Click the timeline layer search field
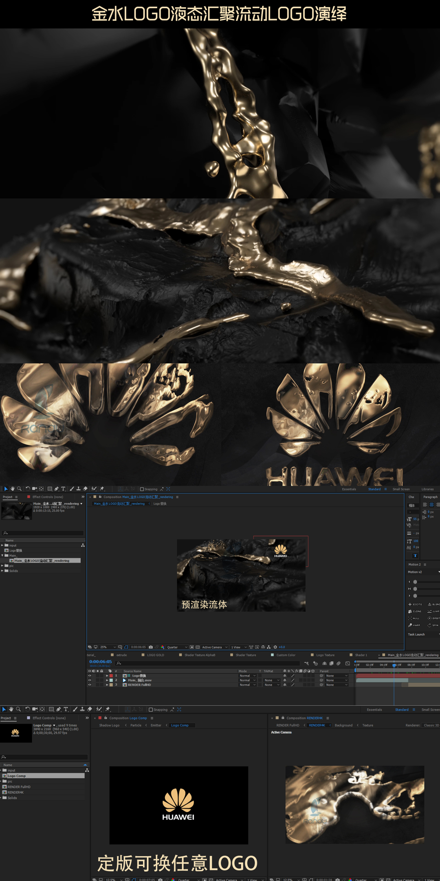 (x=208, y=664)
